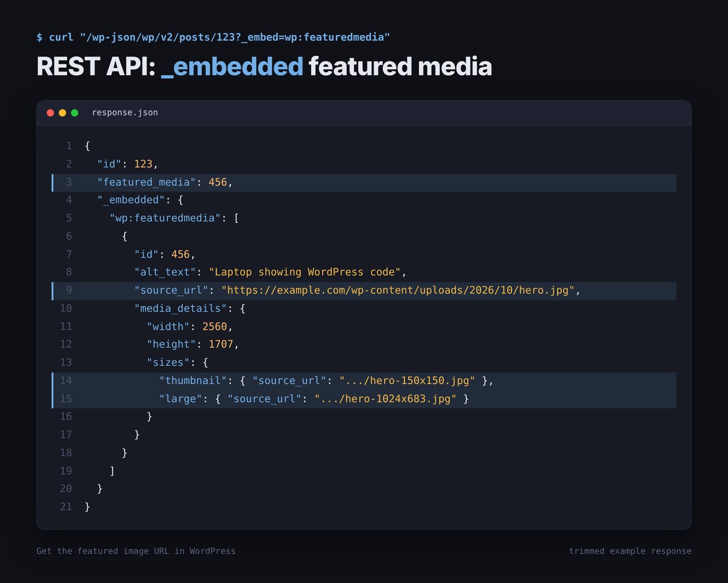This screenshot has height=583, width=728.
Task: Click the "id" key on line 2
Action: 110,164
